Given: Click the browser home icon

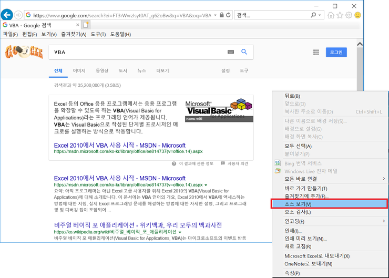Looking at the screenshot, I should pyautogui.click(x=331, y=15).
